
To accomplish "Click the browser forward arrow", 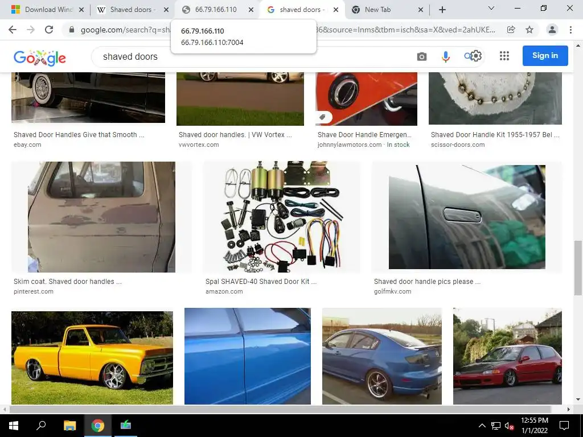I will [31, 30].
